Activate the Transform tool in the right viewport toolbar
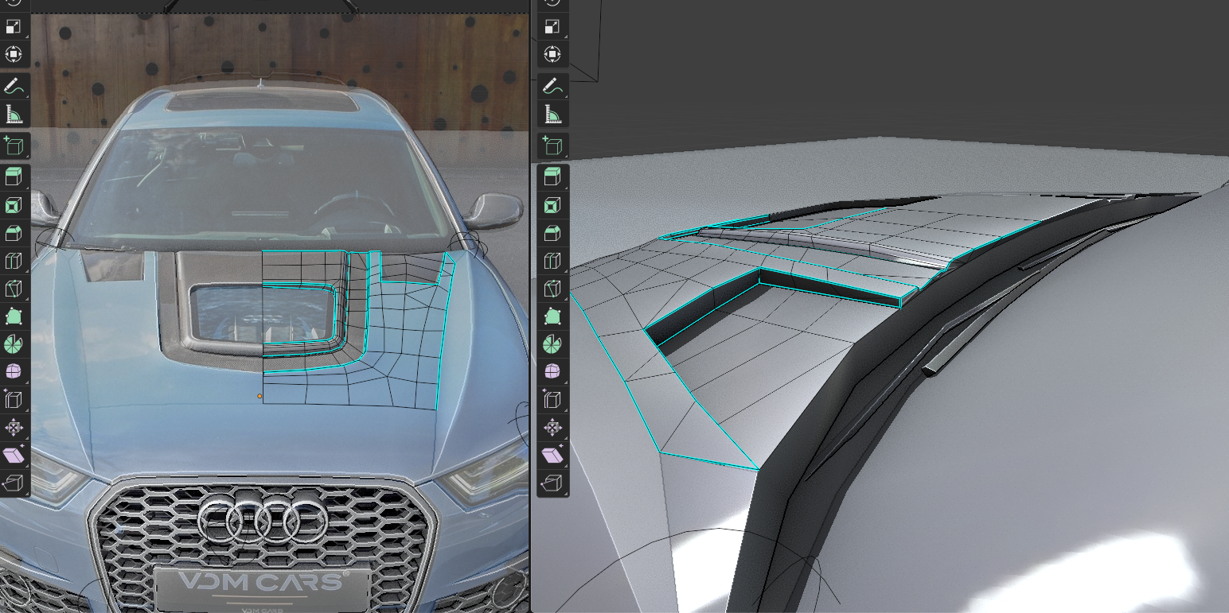The image size is (1229, 613). (x=552, y=54)
